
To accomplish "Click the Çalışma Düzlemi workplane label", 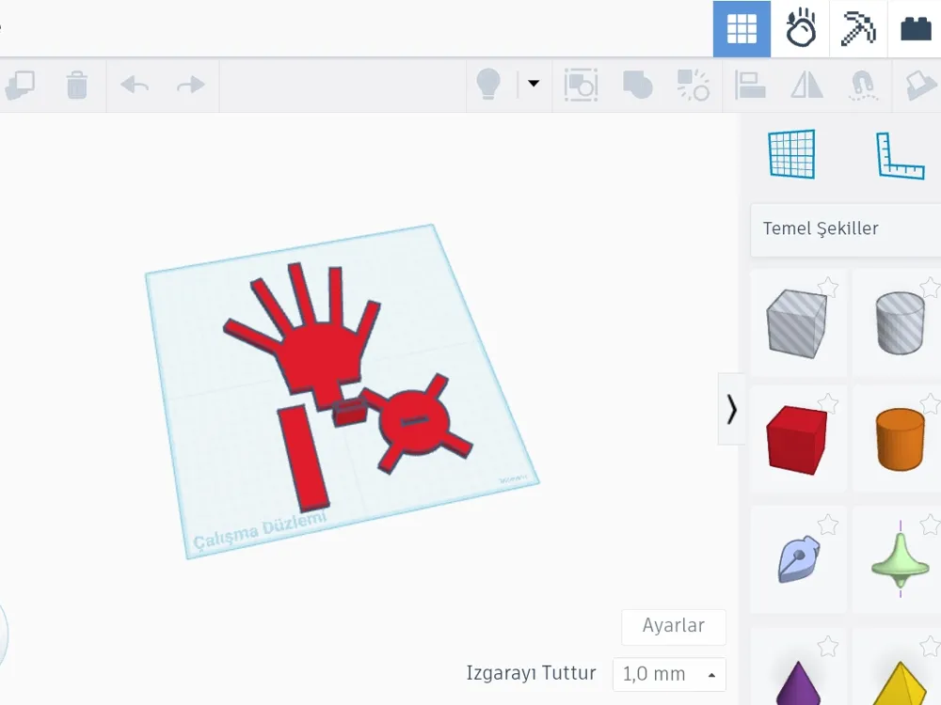I will (260, 530).
